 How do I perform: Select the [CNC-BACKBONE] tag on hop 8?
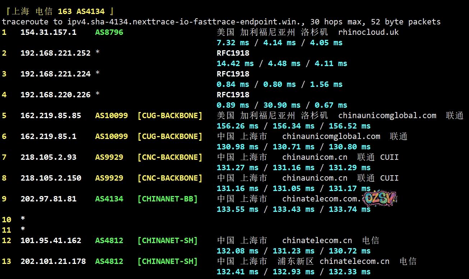pos(170,178)
